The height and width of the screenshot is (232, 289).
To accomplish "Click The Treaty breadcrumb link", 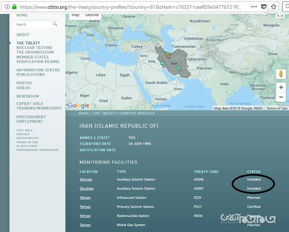I will [104, 113].
